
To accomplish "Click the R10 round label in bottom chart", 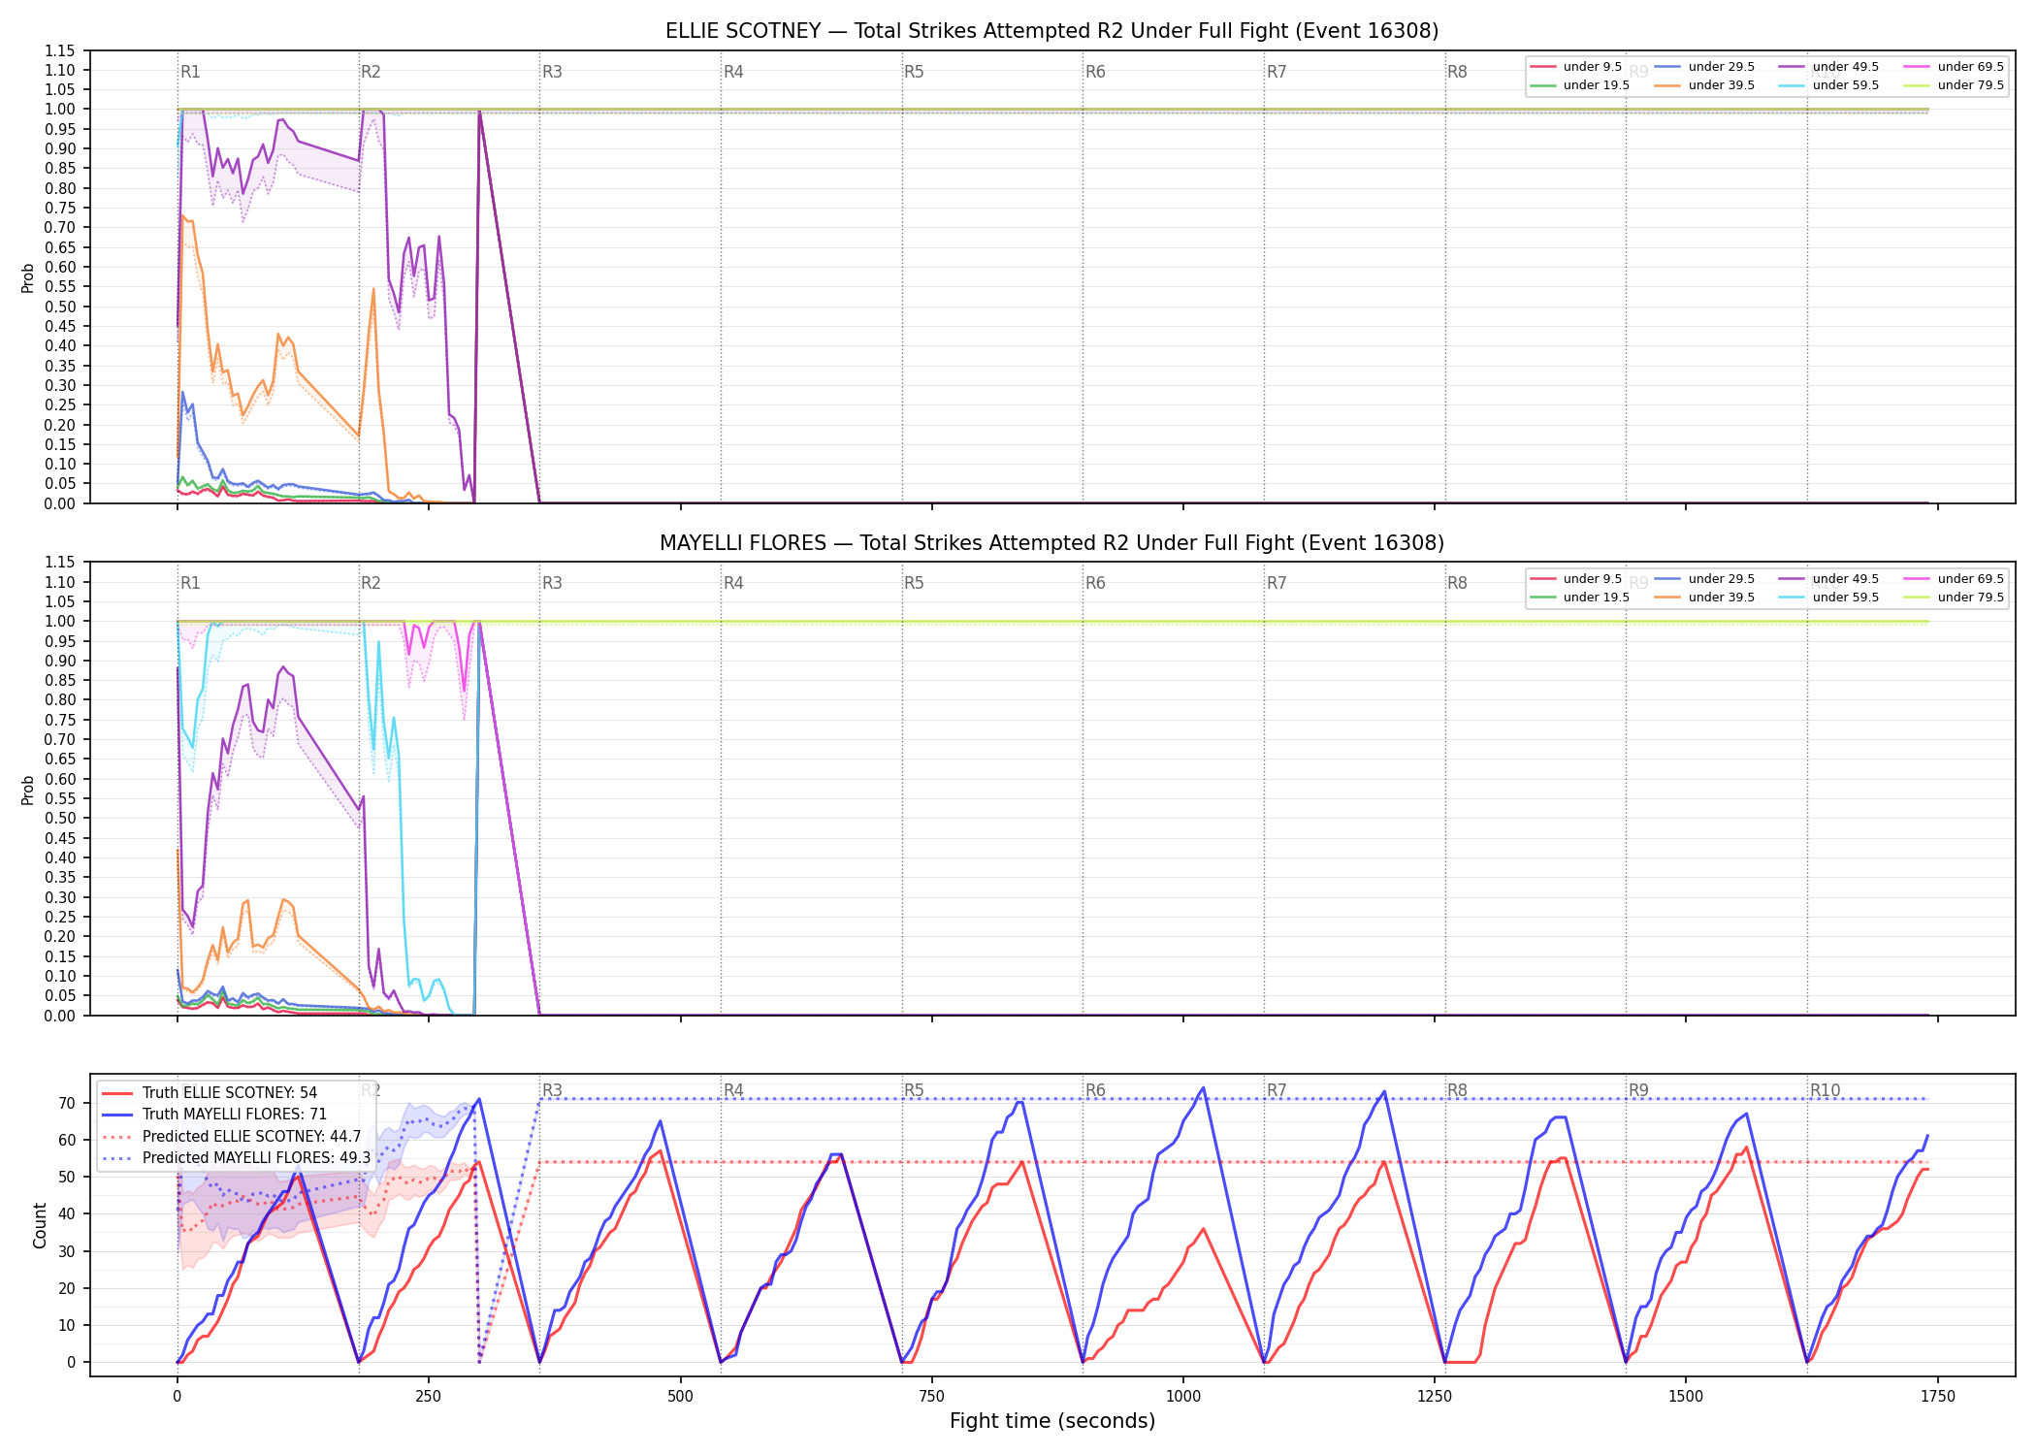I will point(1825,1090).
